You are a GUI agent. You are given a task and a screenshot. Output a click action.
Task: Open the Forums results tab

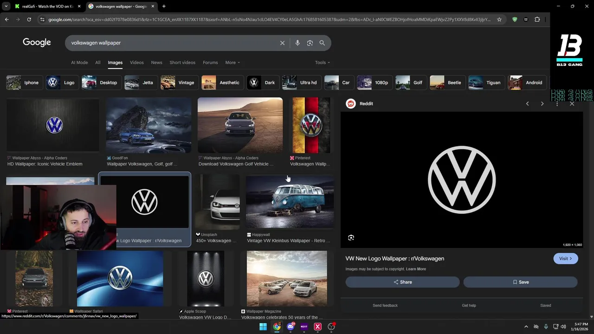tap(210, 63)
